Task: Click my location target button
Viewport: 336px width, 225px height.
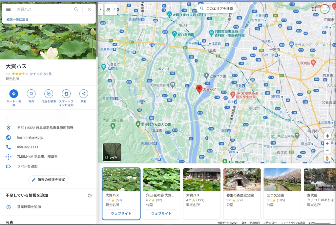Action: tap(327, 136)
